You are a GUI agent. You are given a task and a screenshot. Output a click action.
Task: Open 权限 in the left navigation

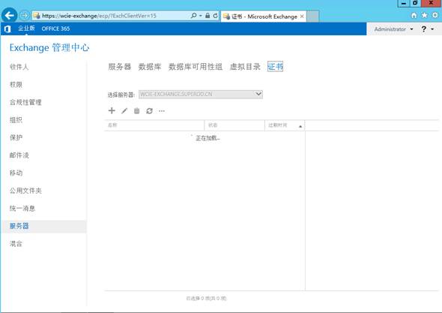pyautogui.click(x=16, y=85)
